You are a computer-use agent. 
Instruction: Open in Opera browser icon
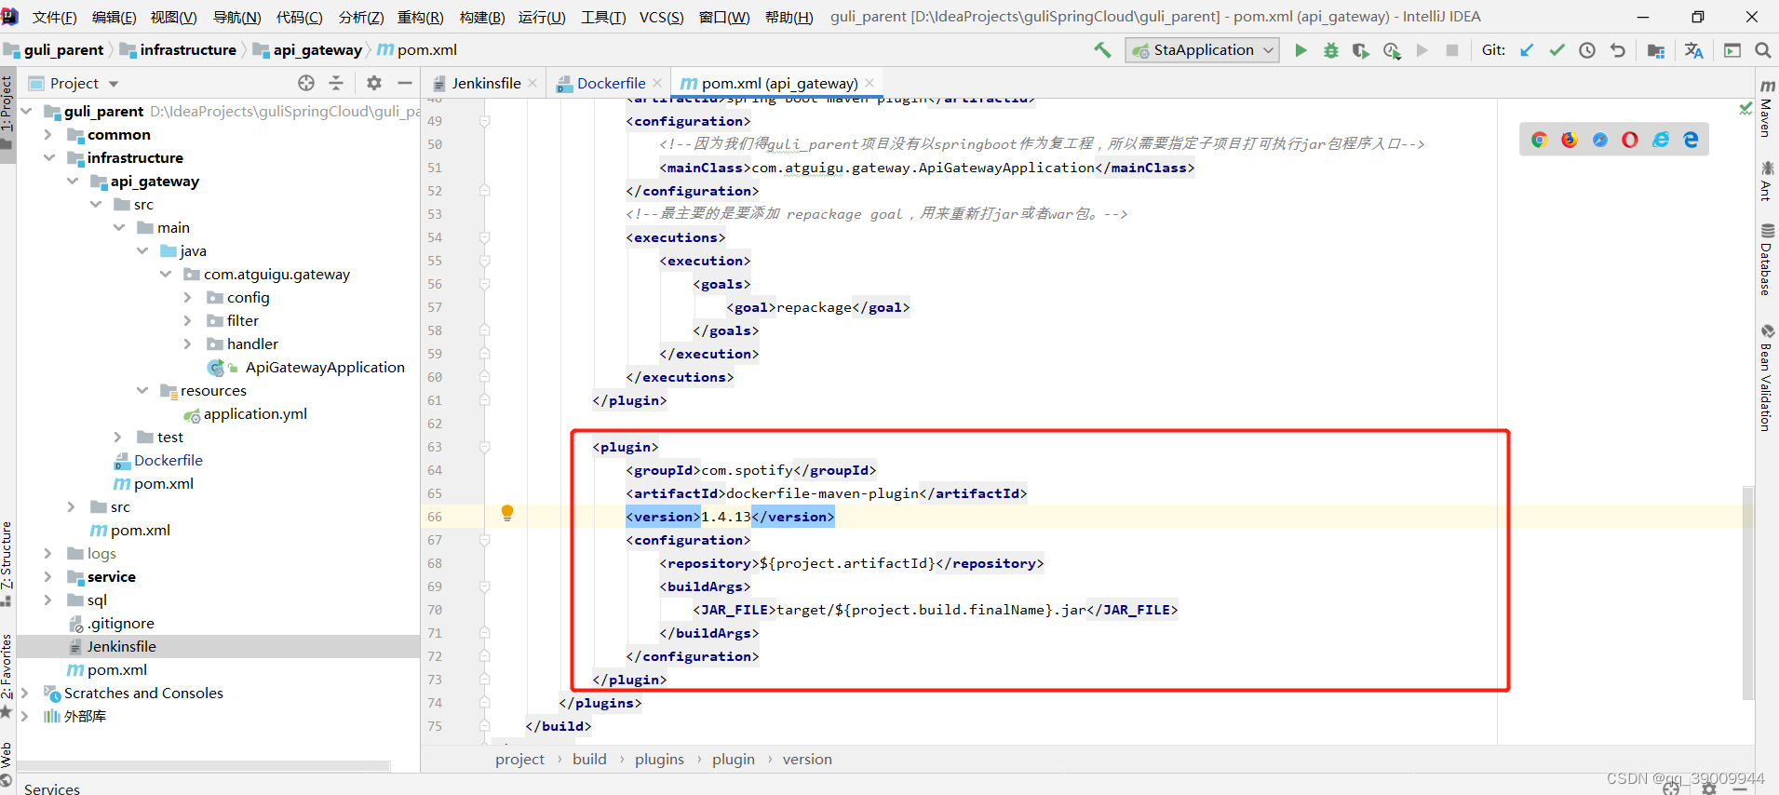[1629, 140]
